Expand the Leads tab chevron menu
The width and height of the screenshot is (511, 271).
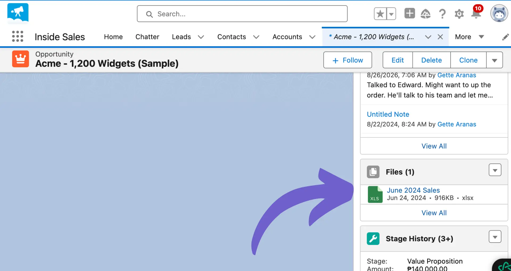(201, 37)
